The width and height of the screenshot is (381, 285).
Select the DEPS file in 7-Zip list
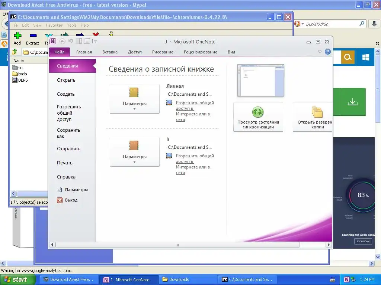pyautogui.click(x=20, y=80)
